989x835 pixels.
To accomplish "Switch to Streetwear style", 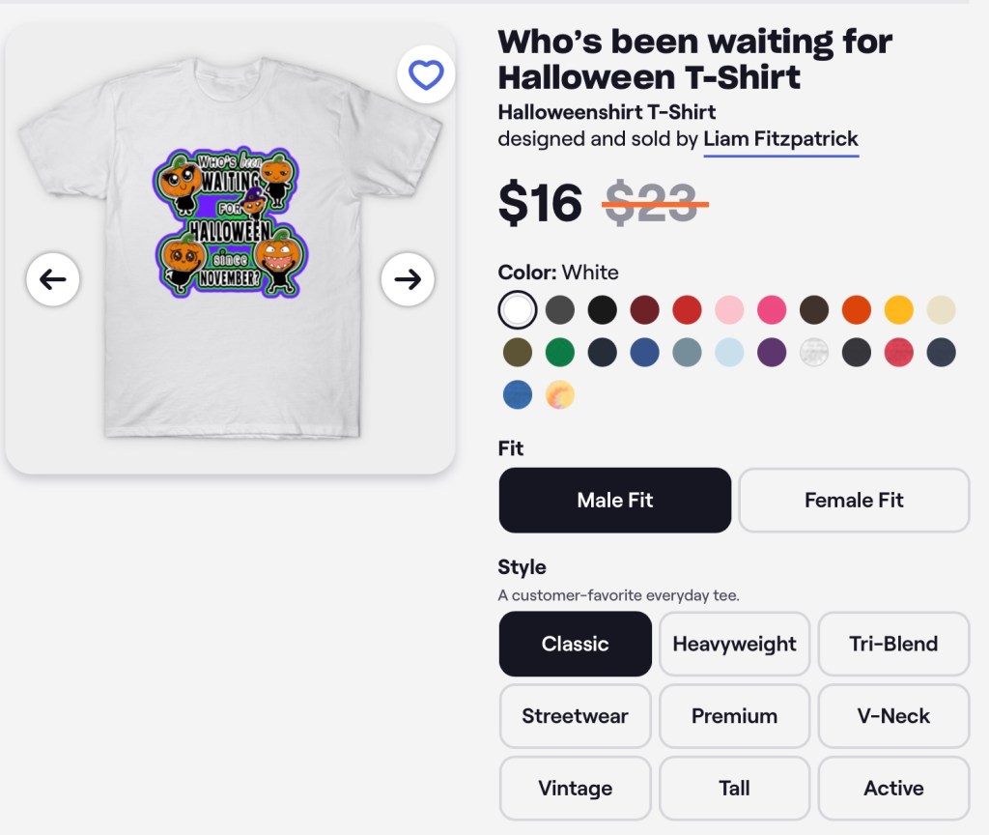I will click(x=575, y=716).
